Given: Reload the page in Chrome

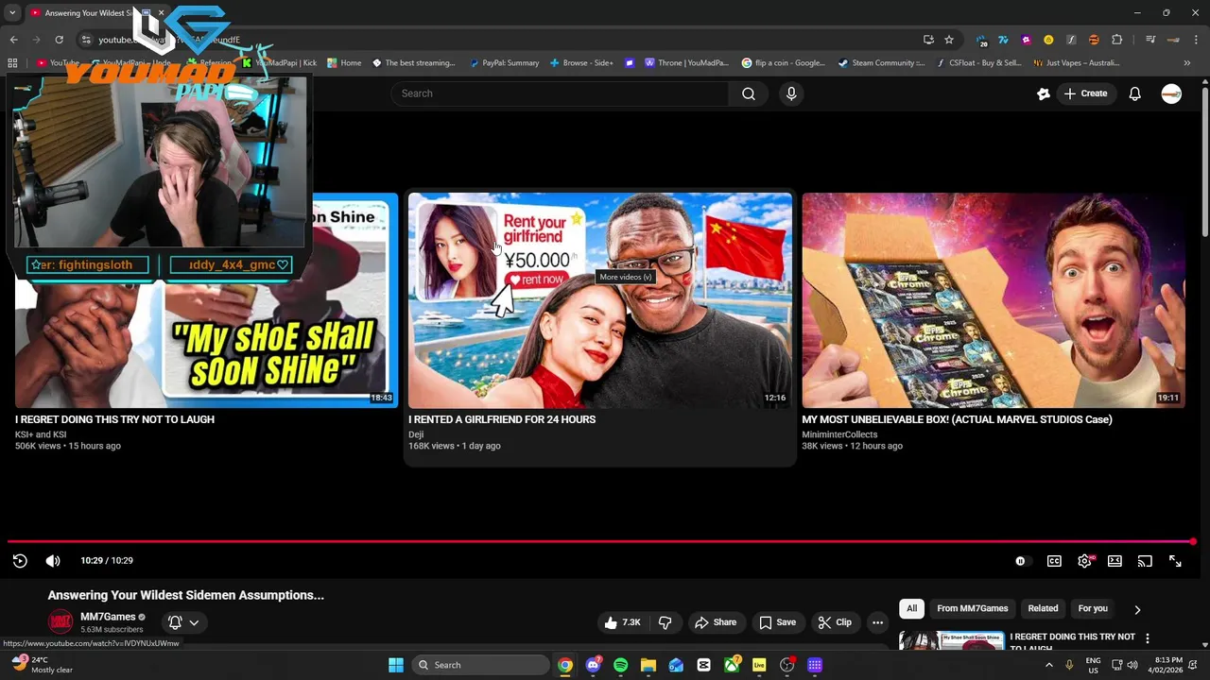Looking at the screenshot, I should click(x=59, y=40).
